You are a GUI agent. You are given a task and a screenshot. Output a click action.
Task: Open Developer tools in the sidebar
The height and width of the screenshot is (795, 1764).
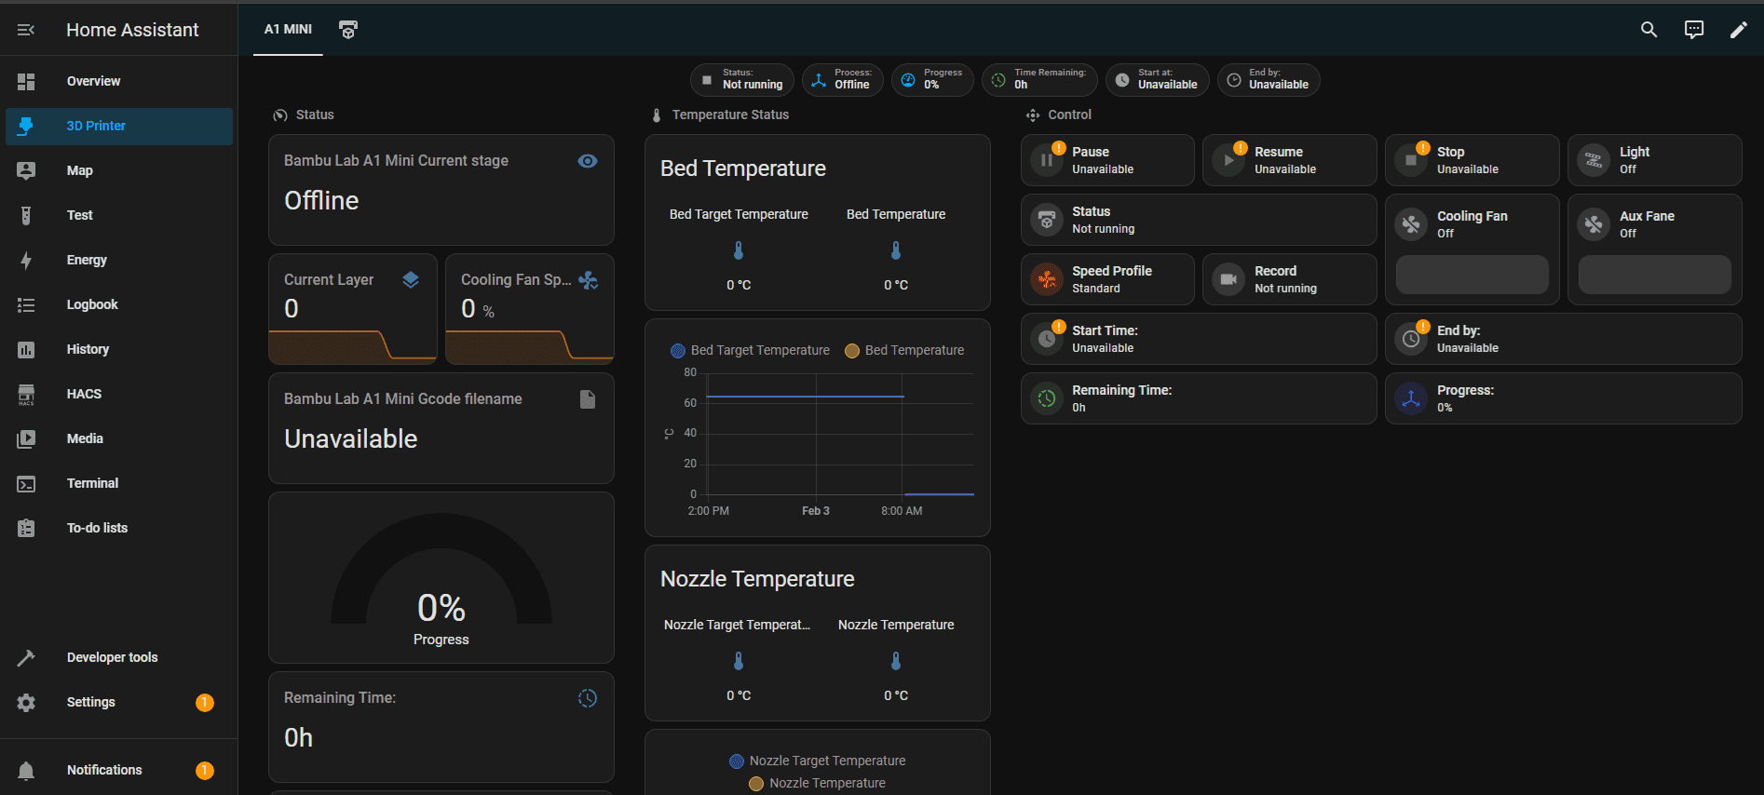pyautogui.click(x=112, y=657)
